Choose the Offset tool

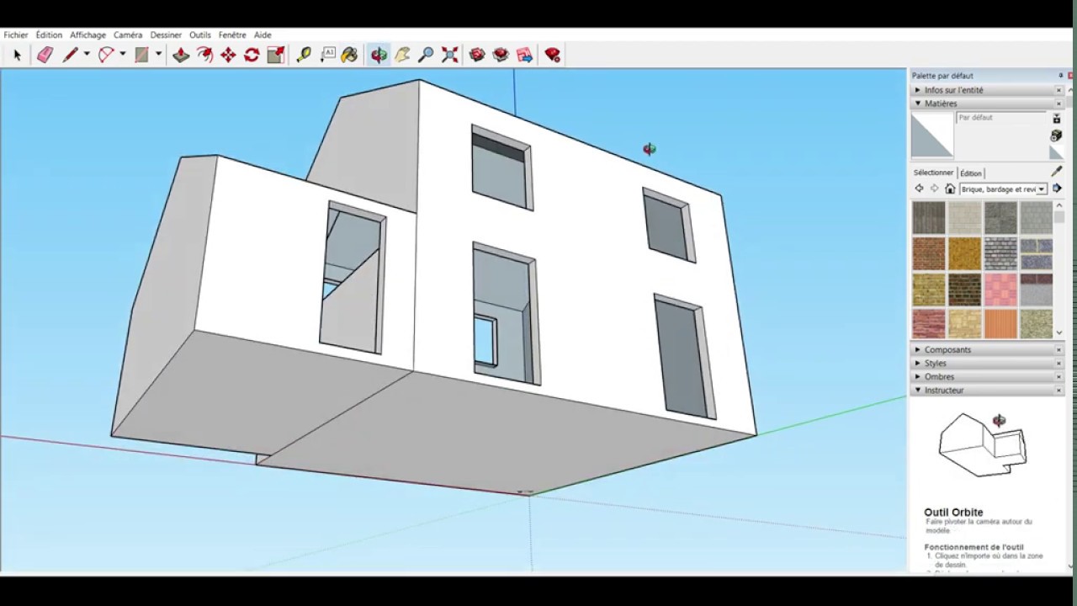click(204, 56)
